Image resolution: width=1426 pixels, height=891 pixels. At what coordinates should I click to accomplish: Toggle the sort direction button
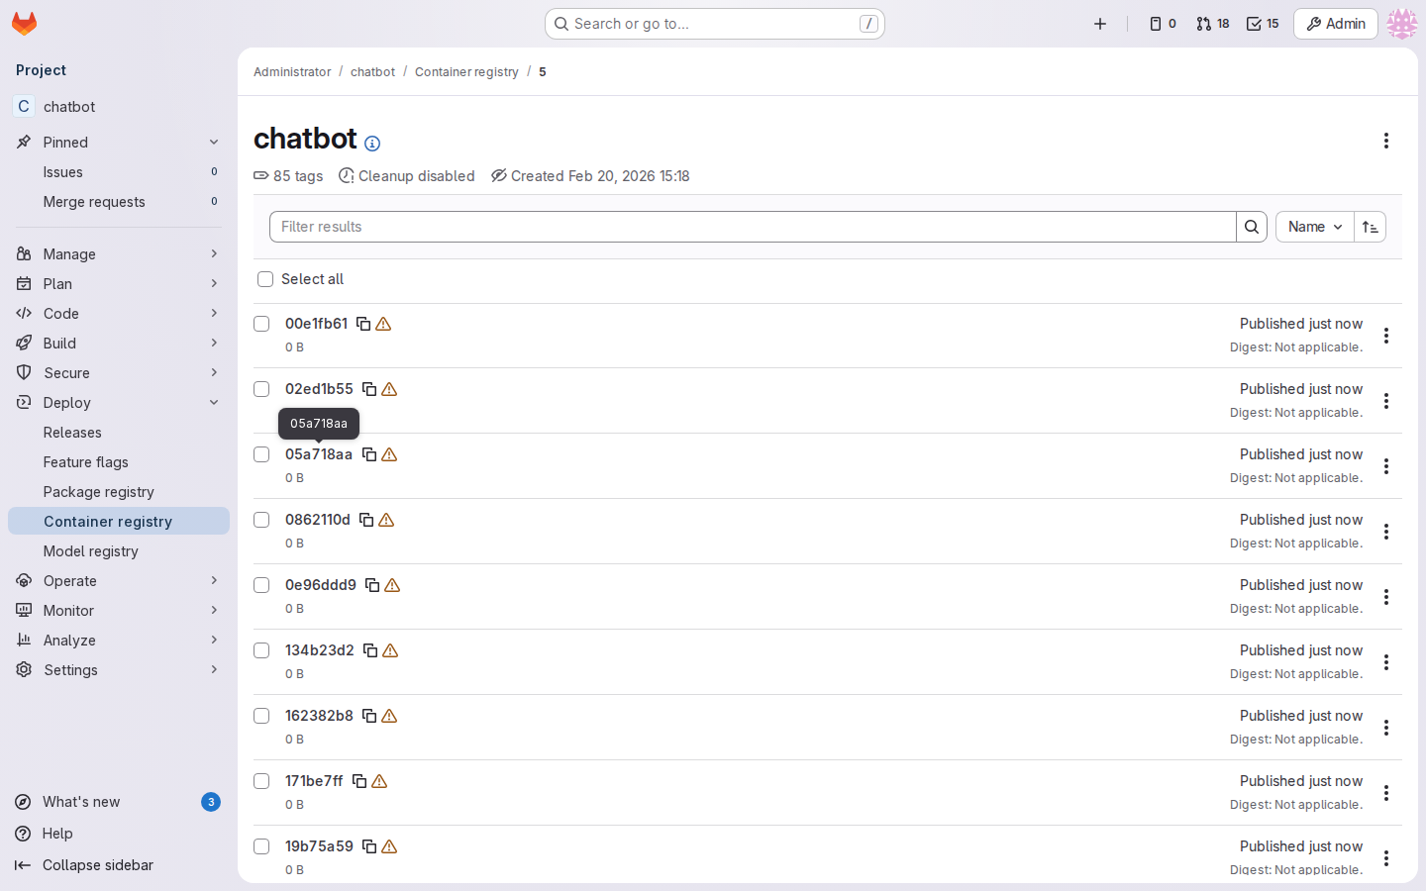(x=1370, y=227)
